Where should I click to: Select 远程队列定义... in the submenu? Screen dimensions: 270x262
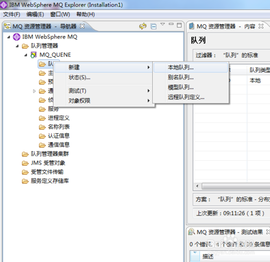coord(191,97)
